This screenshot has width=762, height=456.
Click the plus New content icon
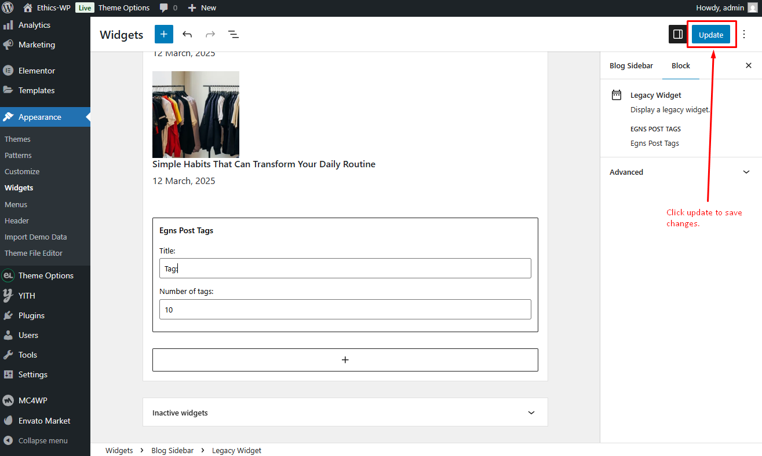point(192,8)
